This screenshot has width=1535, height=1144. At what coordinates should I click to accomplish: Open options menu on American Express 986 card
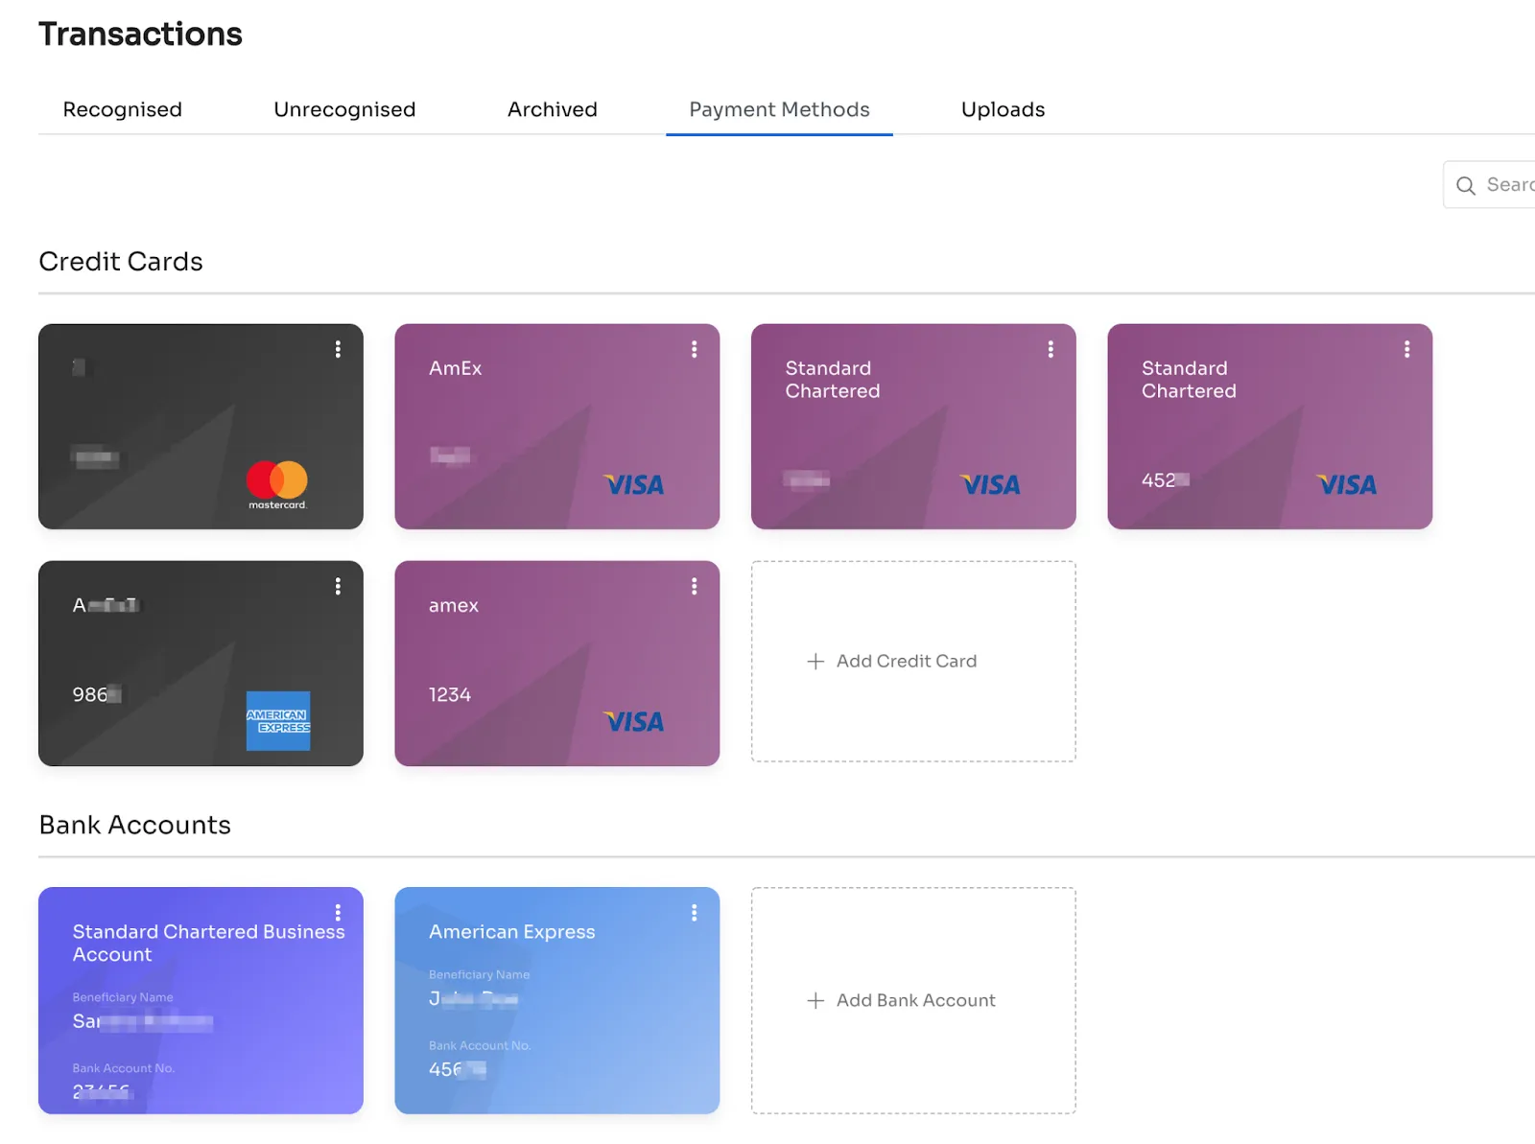pyautogui.click(x=338, y=586)
